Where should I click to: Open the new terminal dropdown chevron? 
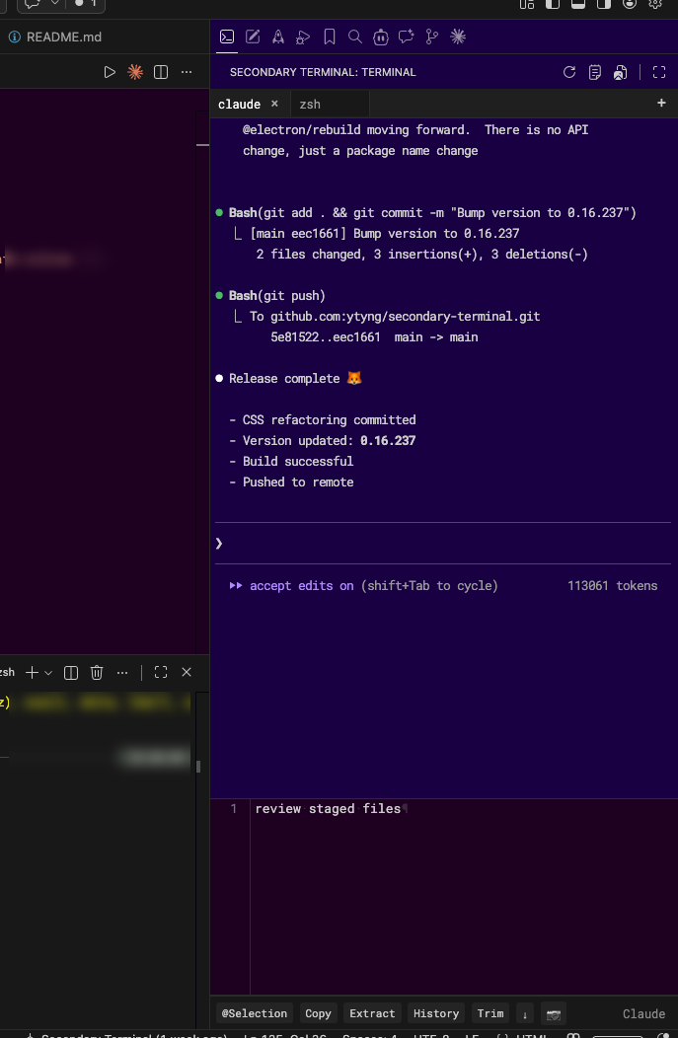coord(48,672)
